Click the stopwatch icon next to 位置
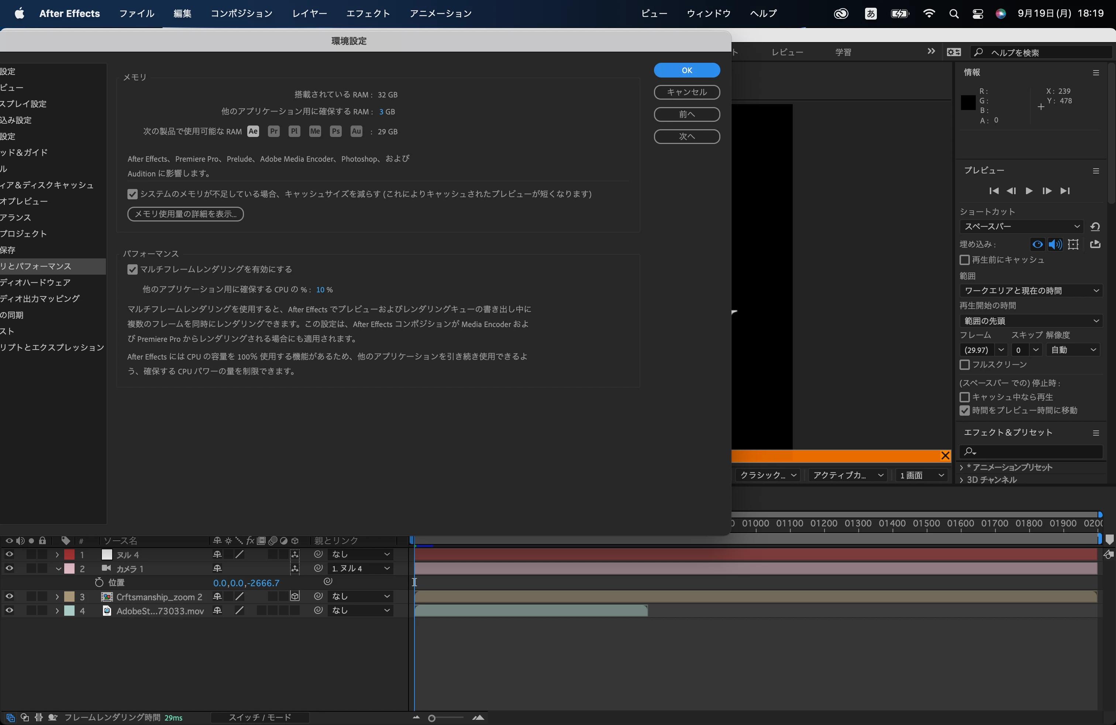Viewport: 1116px width, 725px height. 99,583
